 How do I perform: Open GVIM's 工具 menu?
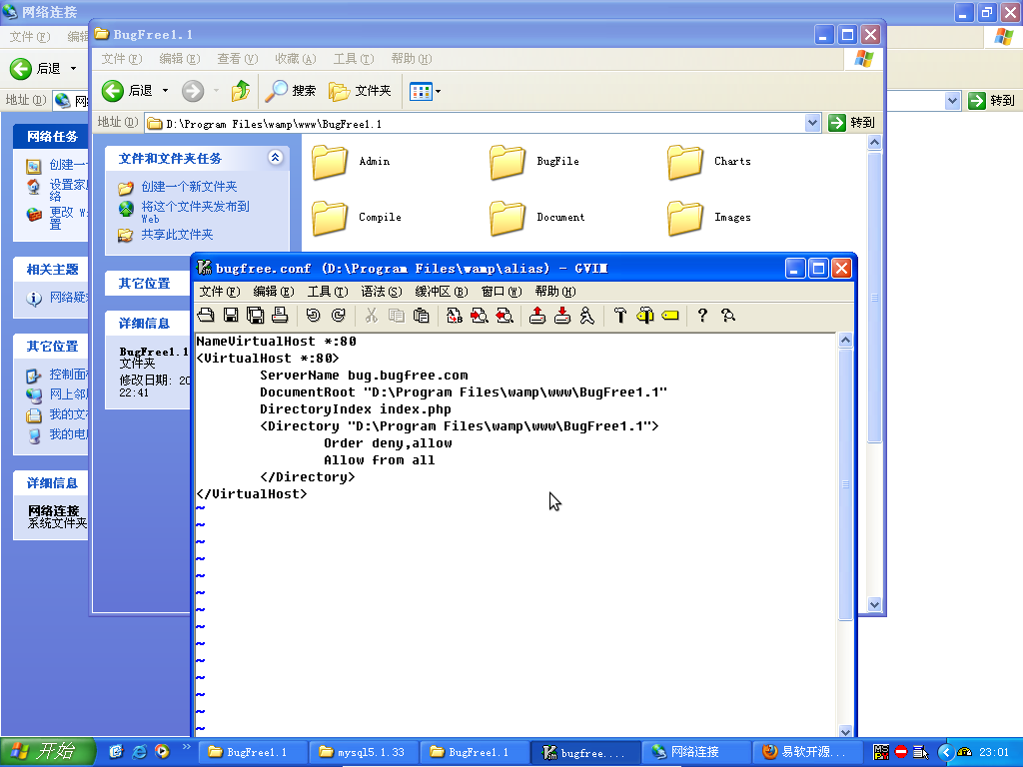point(328,292)
